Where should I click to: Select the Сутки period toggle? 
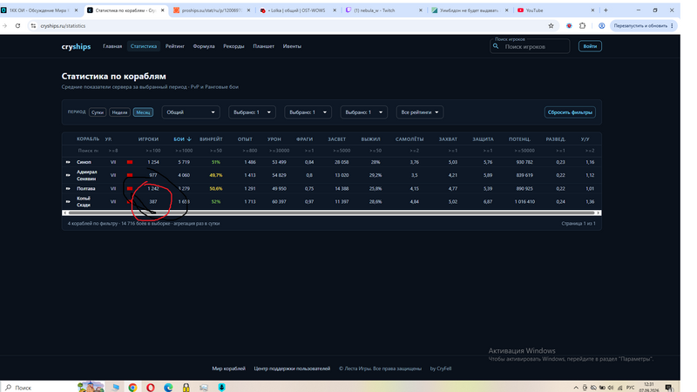(x=98, y=112)
